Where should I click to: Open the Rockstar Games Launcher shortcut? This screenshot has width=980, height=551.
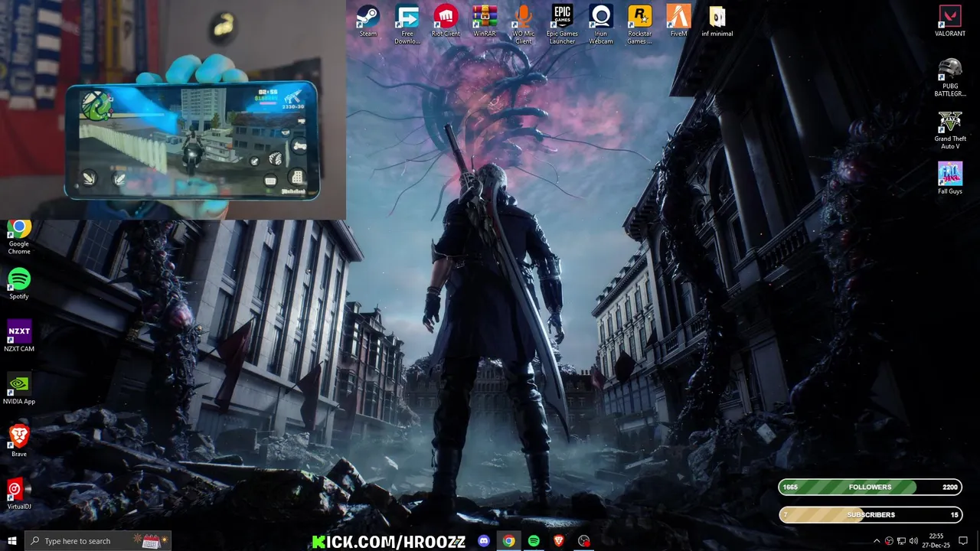[x=640, y=24]
